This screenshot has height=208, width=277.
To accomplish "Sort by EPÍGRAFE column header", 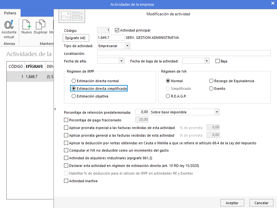I will point(35,67).
